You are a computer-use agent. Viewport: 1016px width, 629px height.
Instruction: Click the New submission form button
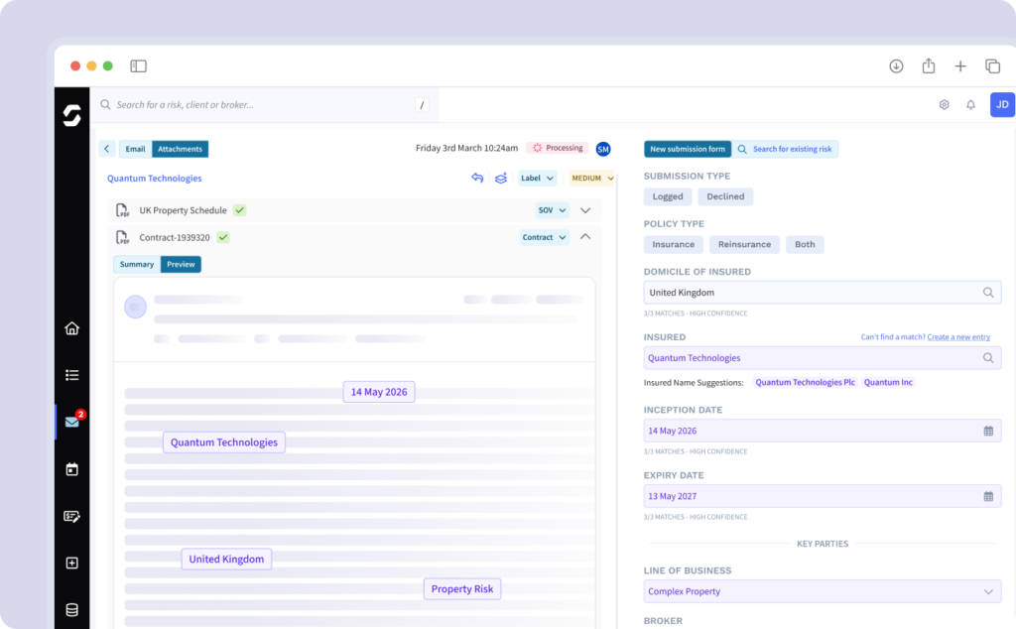point(688,149)
